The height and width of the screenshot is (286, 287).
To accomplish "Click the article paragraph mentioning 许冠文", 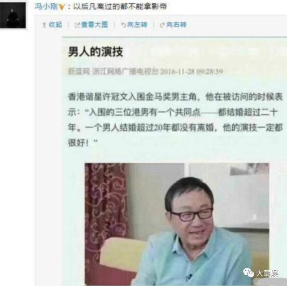I will click(x=175, y=120).
